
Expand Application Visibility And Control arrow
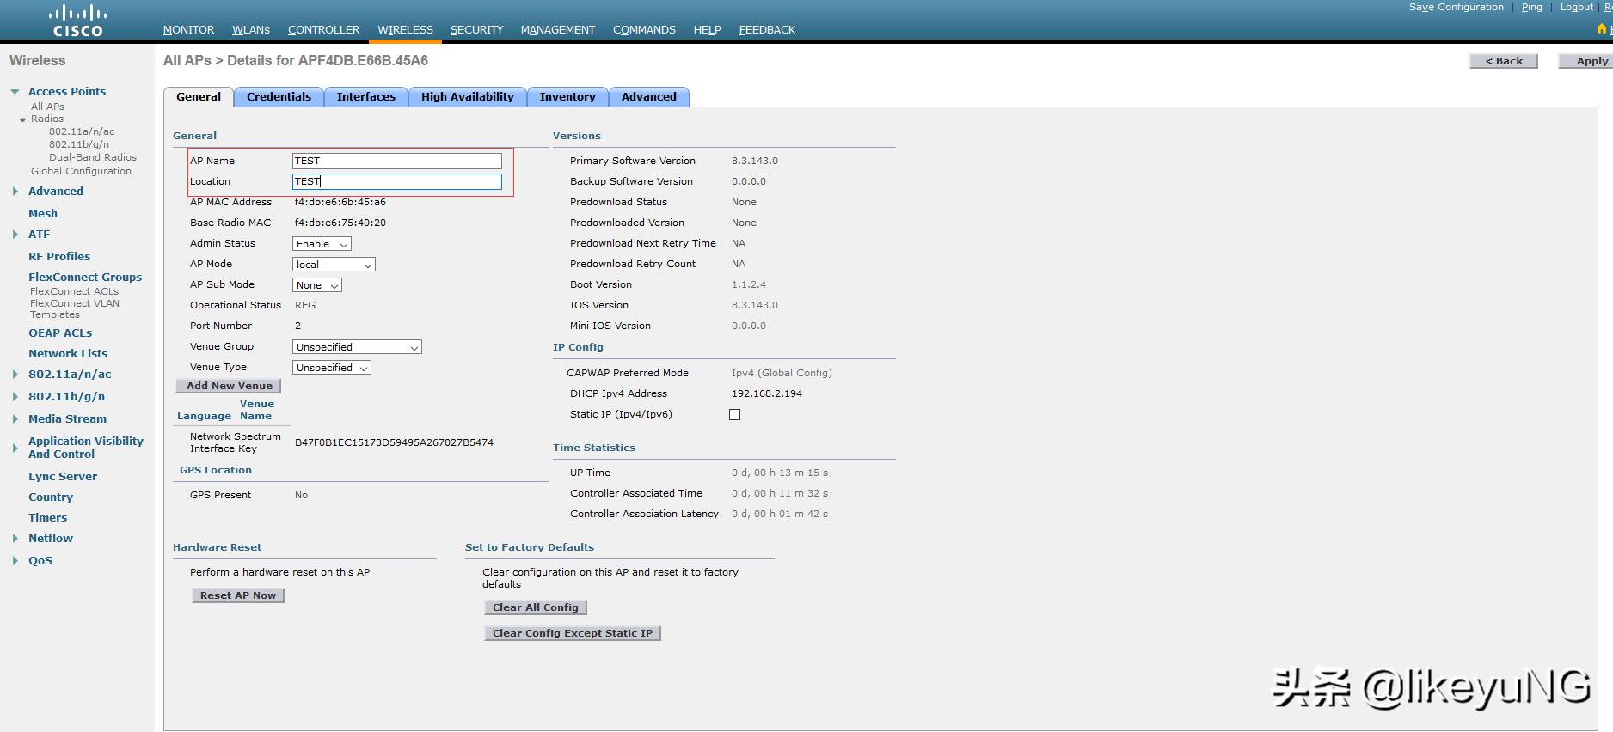(15, 447)
